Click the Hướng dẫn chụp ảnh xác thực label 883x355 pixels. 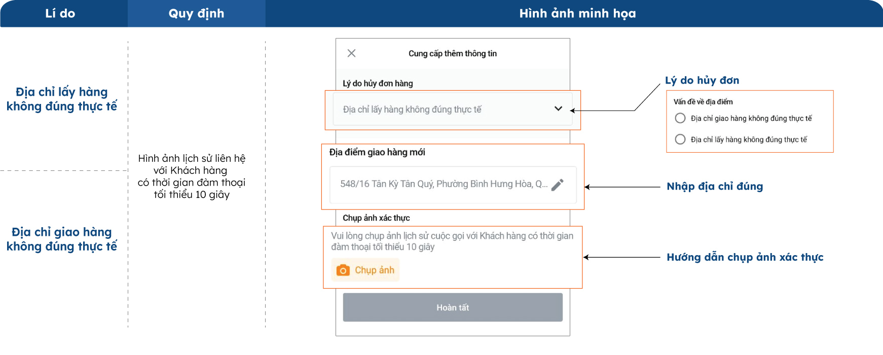pos(745,257)
